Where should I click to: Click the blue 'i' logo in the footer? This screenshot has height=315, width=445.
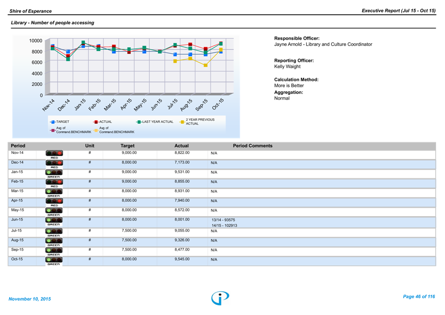point(220,298)
